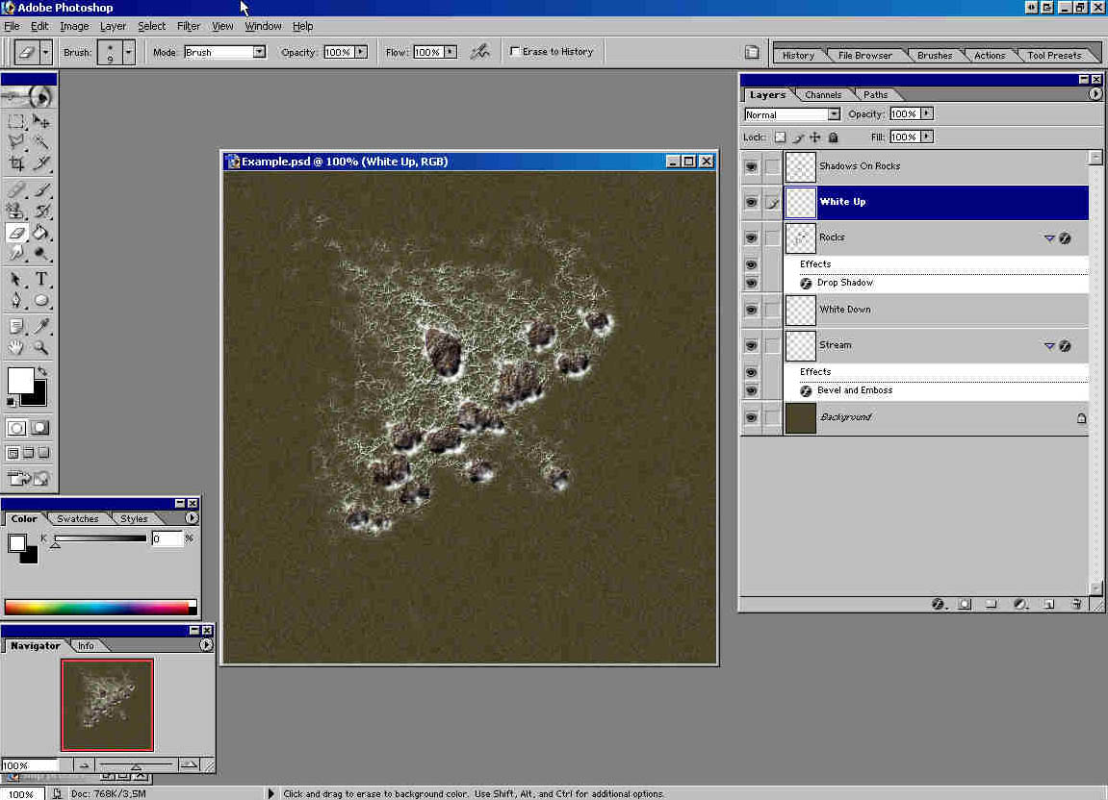Collapse the Rocks layer effects
This screenshot has width=1108, height=800.
[x=1049, y=238]
